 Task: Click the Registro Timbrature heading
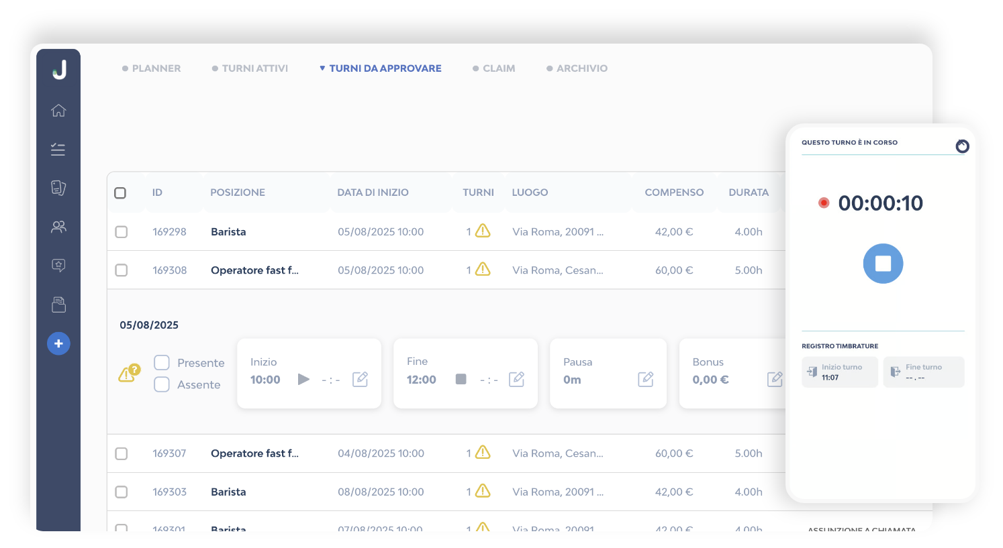click(x=840, y=346)
